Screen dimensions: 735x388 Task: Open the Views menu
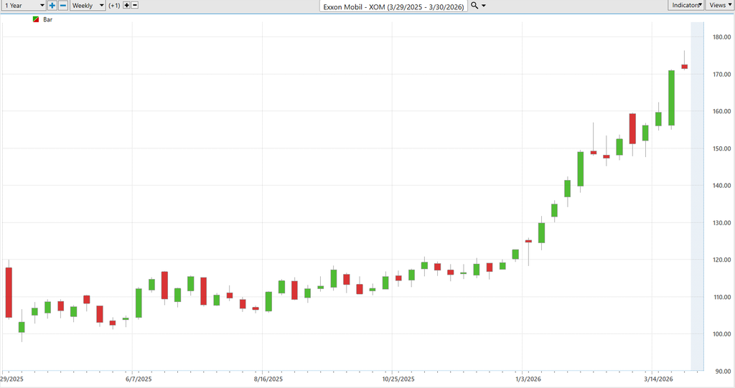(719, 5)
